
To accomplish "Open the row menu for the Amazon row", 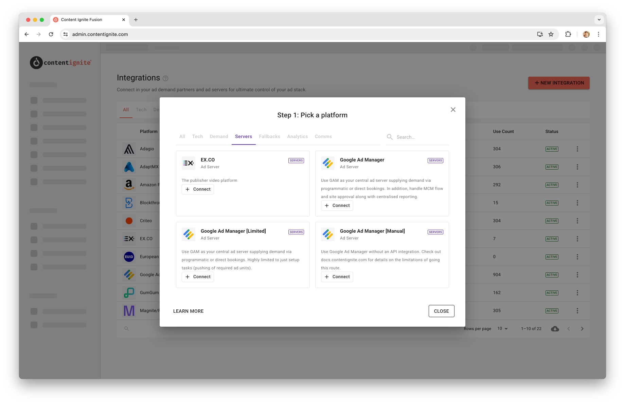I will click(577, 185).
